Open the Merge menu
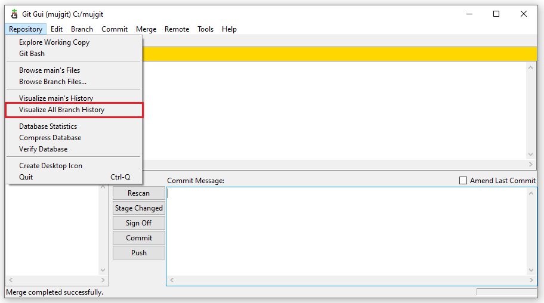The width and height of the screenshot is (544, 303). pyautogui.click(x=146, y=29)
